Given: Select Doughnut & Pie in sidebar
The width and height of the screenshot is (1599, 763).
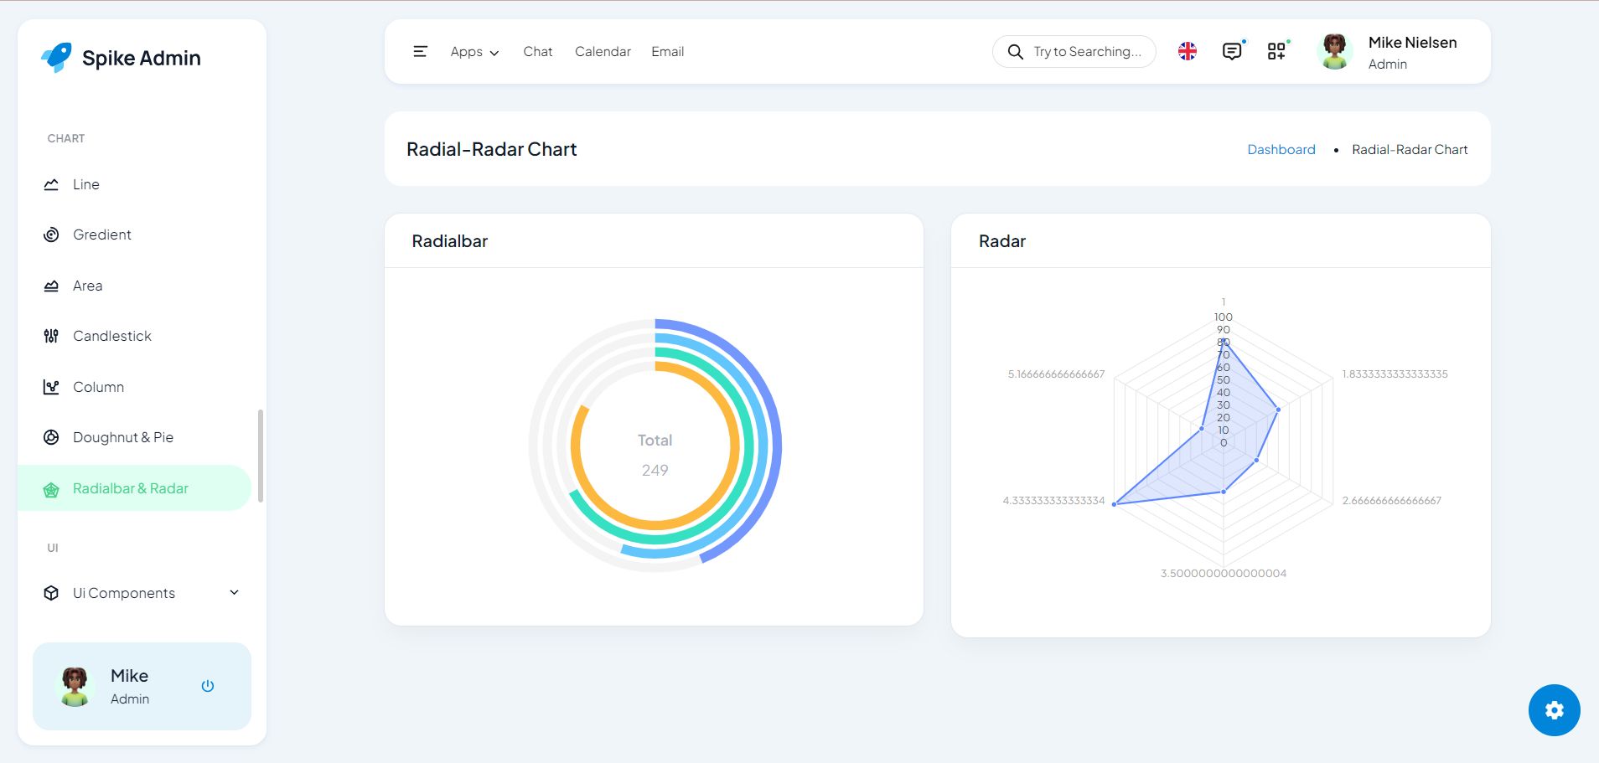Looking at the screenshot, I should tap(122, 437).
